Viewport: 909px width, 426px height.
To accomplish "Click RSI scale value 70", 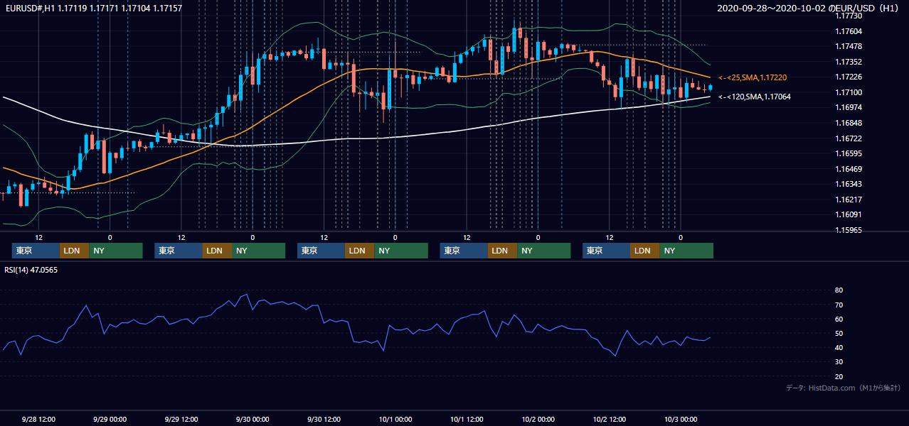I will click(839, 305).
